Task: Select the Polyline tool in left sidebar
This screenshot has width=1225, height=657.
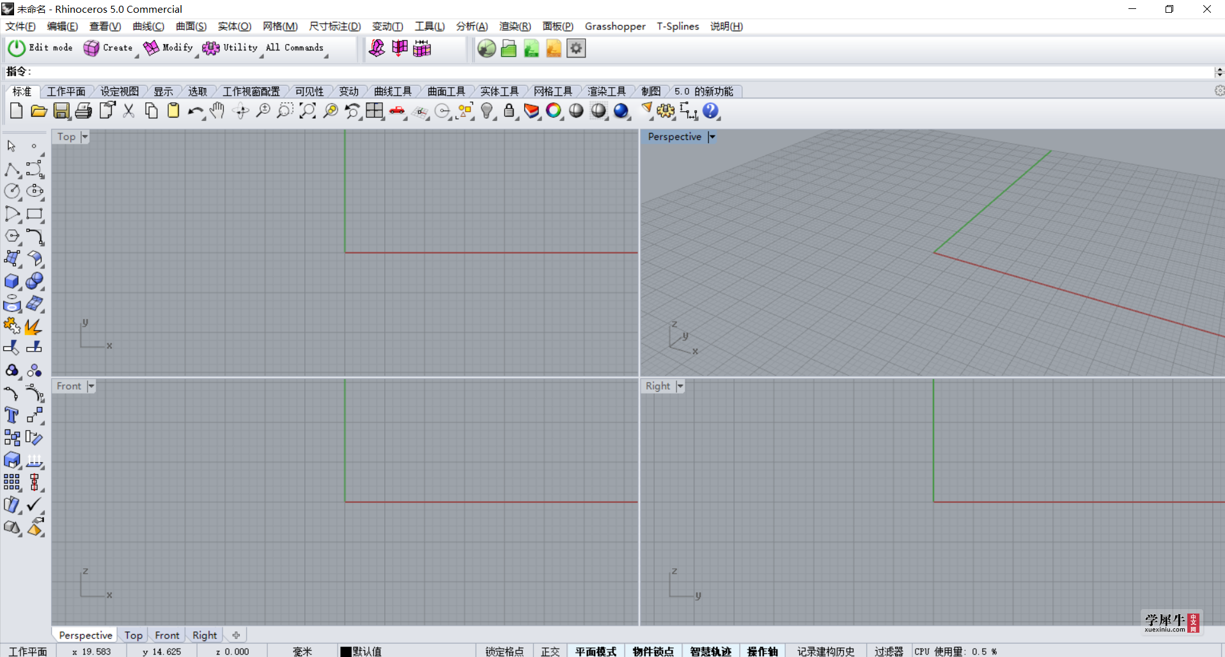Action: pyautogui.click(x=12, y=169)
